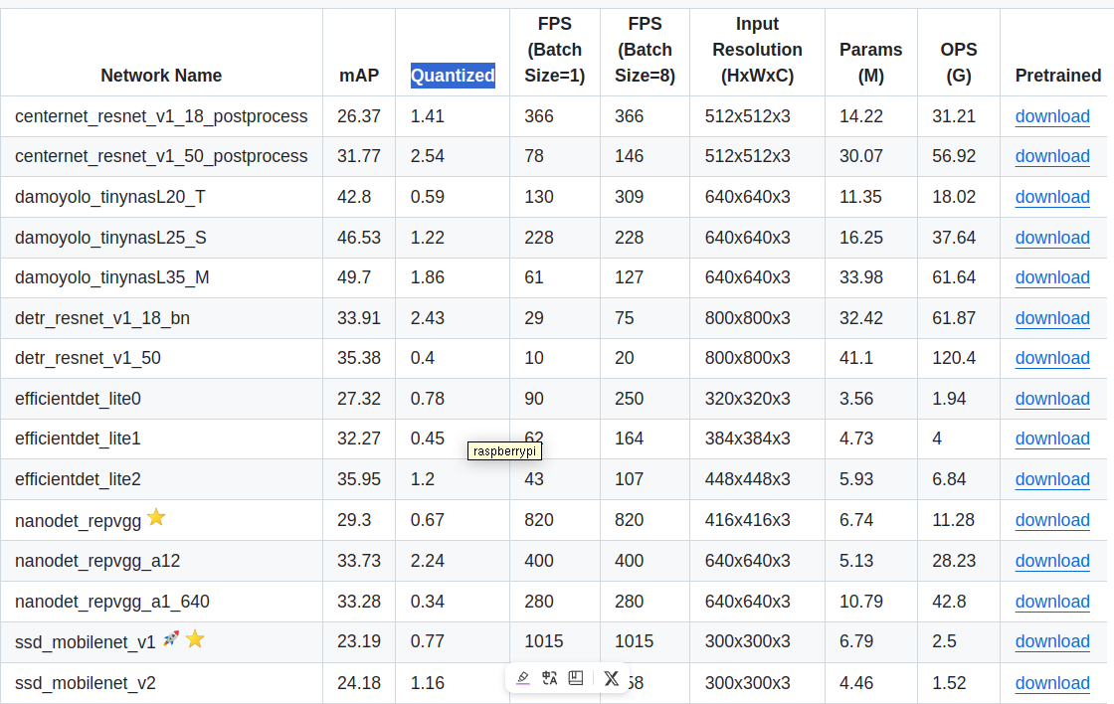This screenshot has height=704, width=1114.
Task: Click the mAP column header
Action: click(x=358, y=76)
